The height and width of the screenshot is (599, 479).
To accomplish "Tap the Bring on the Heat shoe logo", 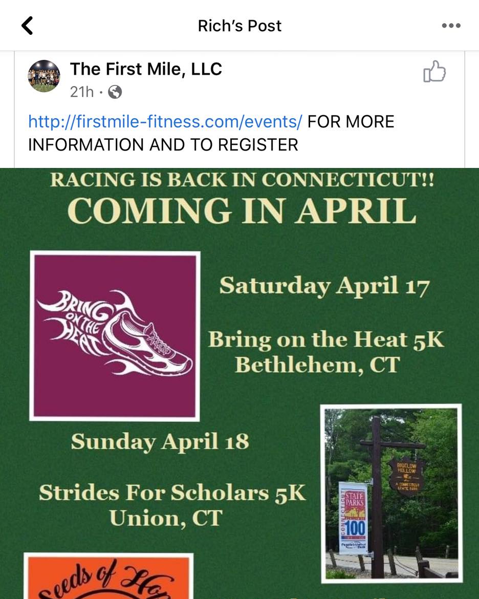I will pyautogui.click(x=115, y=335).
